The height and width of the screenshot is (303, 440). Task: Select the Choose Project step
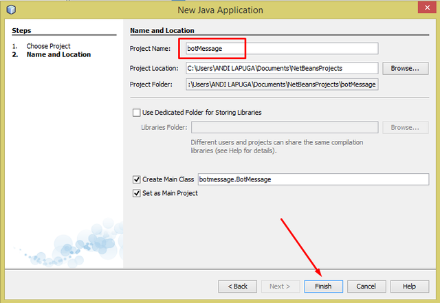(48, 46)
